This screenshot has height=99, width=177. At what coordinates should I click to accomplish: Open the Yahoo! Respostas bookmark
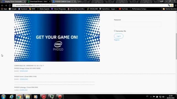point(58,9)
